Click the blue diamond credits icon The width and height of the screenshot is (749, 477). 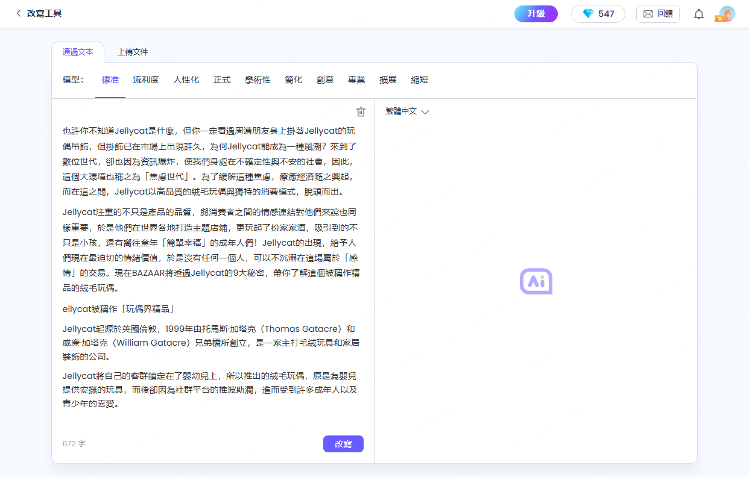(588, 14)
